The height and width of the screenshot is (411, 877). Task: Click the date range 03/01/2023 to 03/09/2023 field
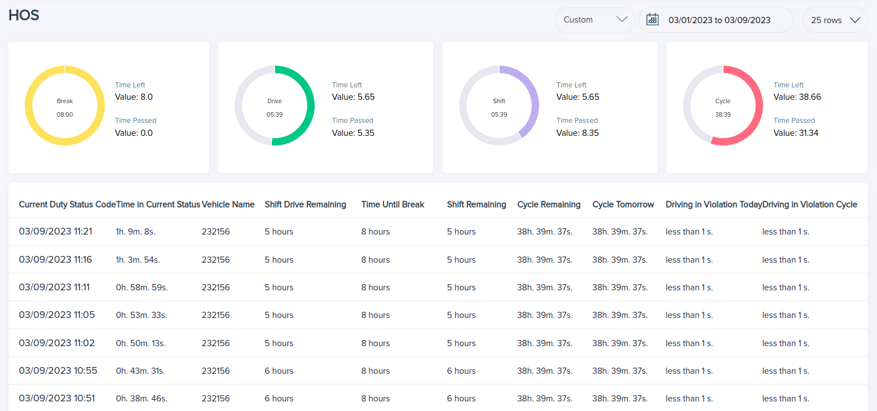click(x=716, y=20)
